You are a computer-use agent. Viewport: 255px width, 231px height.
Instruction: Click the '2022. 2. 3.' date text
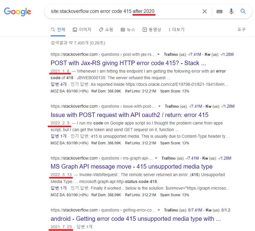[60, 123]
